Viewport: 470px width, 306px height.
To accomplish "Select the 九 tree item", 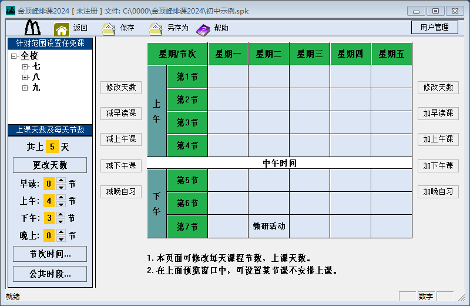I will click(x=36, y=87).
